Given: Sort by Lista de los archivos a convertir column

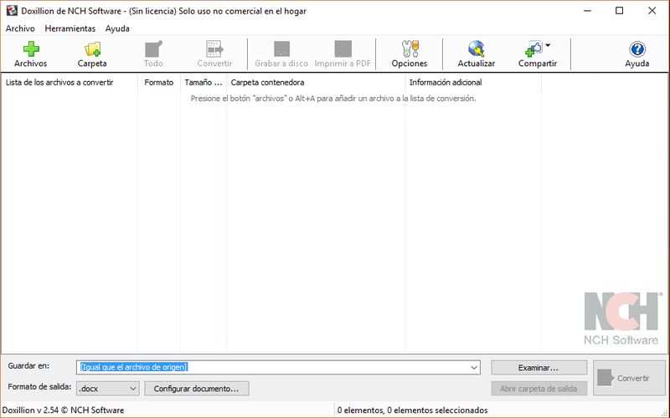Looking at the screenshot, I should click(x=70, y=82).
